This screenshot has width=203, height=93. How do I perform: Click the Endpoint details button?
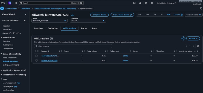(x=99, y=15)
